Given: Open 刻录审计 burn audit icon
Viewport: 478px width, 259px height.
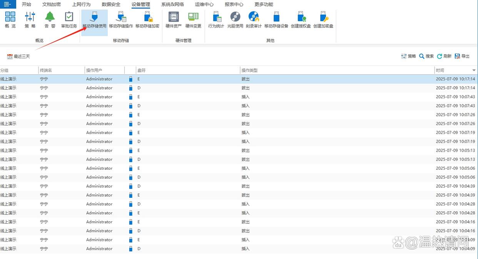Looking at the screenshot, I should (x=254, y=20).
